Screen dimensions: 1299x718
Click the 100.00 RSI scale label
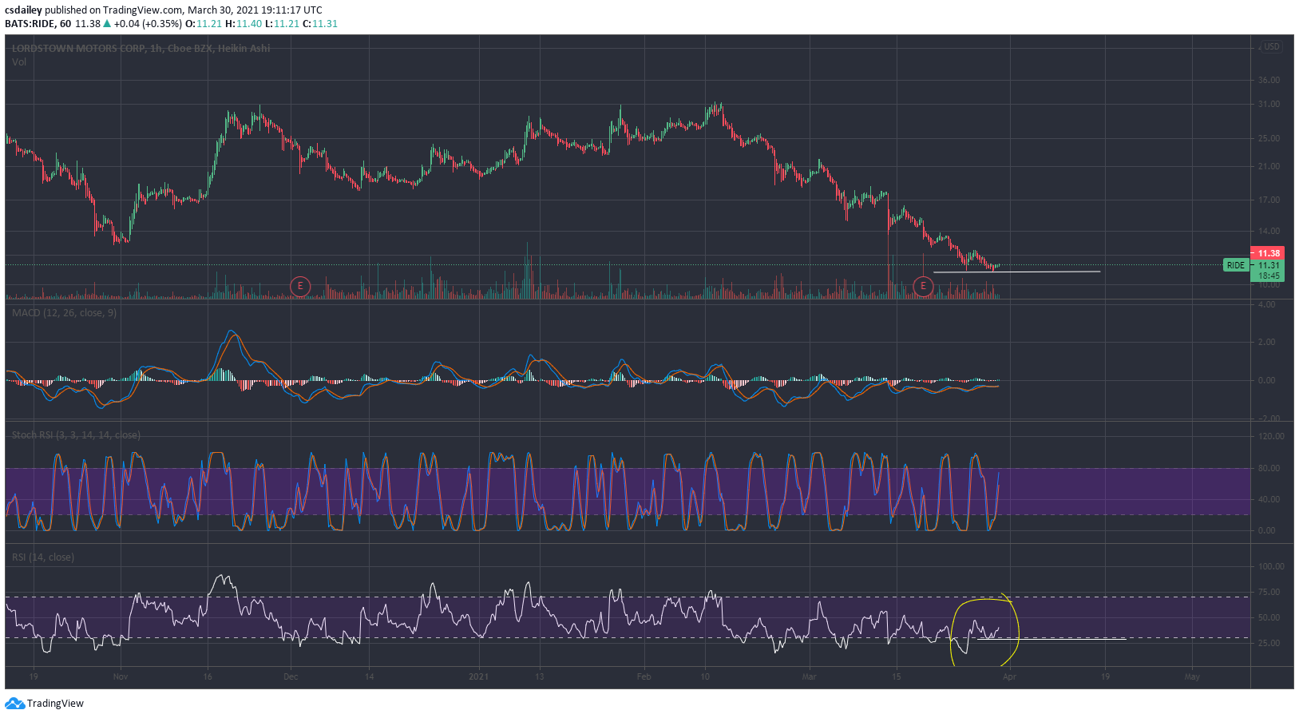tap(1271, 567)
